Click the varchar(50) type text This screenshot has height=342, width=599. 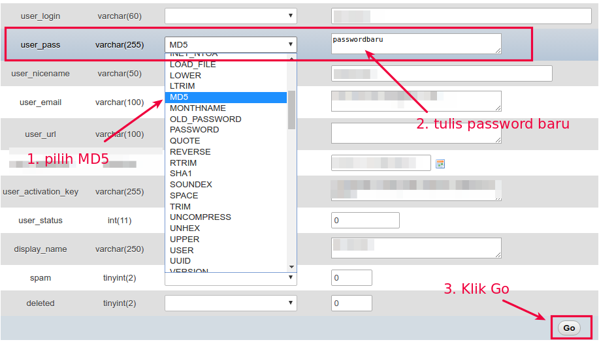(120, 73)
